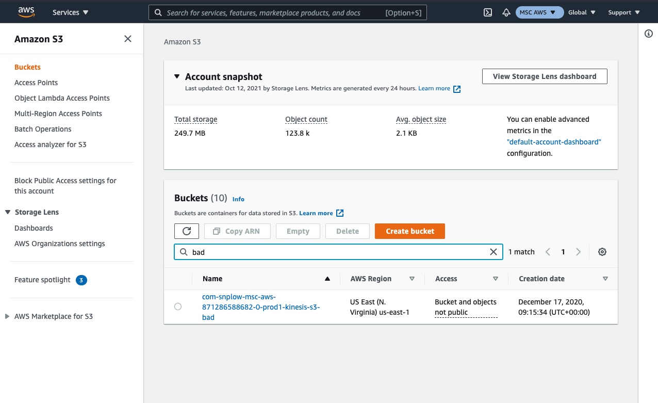
Task: Open the CloudShell terminal icon
Action: [x=487, y=12]
